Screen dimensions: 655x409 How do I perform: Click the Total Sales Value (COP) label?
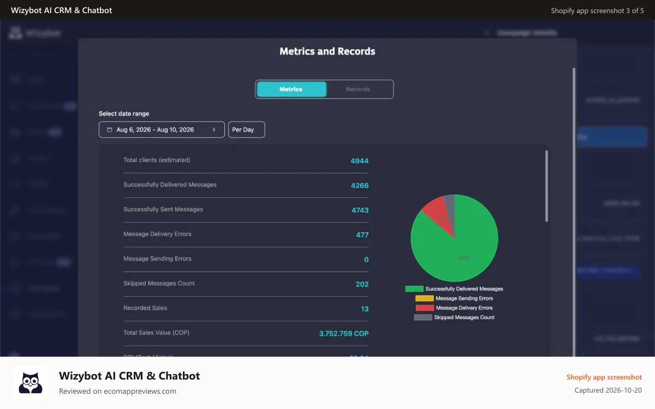click(x=156, y=333)
